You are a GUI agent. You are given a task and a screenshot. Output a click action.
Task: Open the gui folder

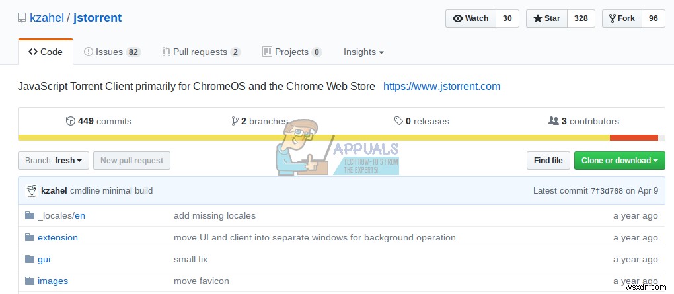click(44, 260)
